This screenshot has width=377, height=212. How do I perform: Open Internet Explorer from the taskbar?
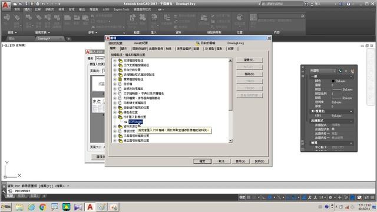(x=31, y=207)
